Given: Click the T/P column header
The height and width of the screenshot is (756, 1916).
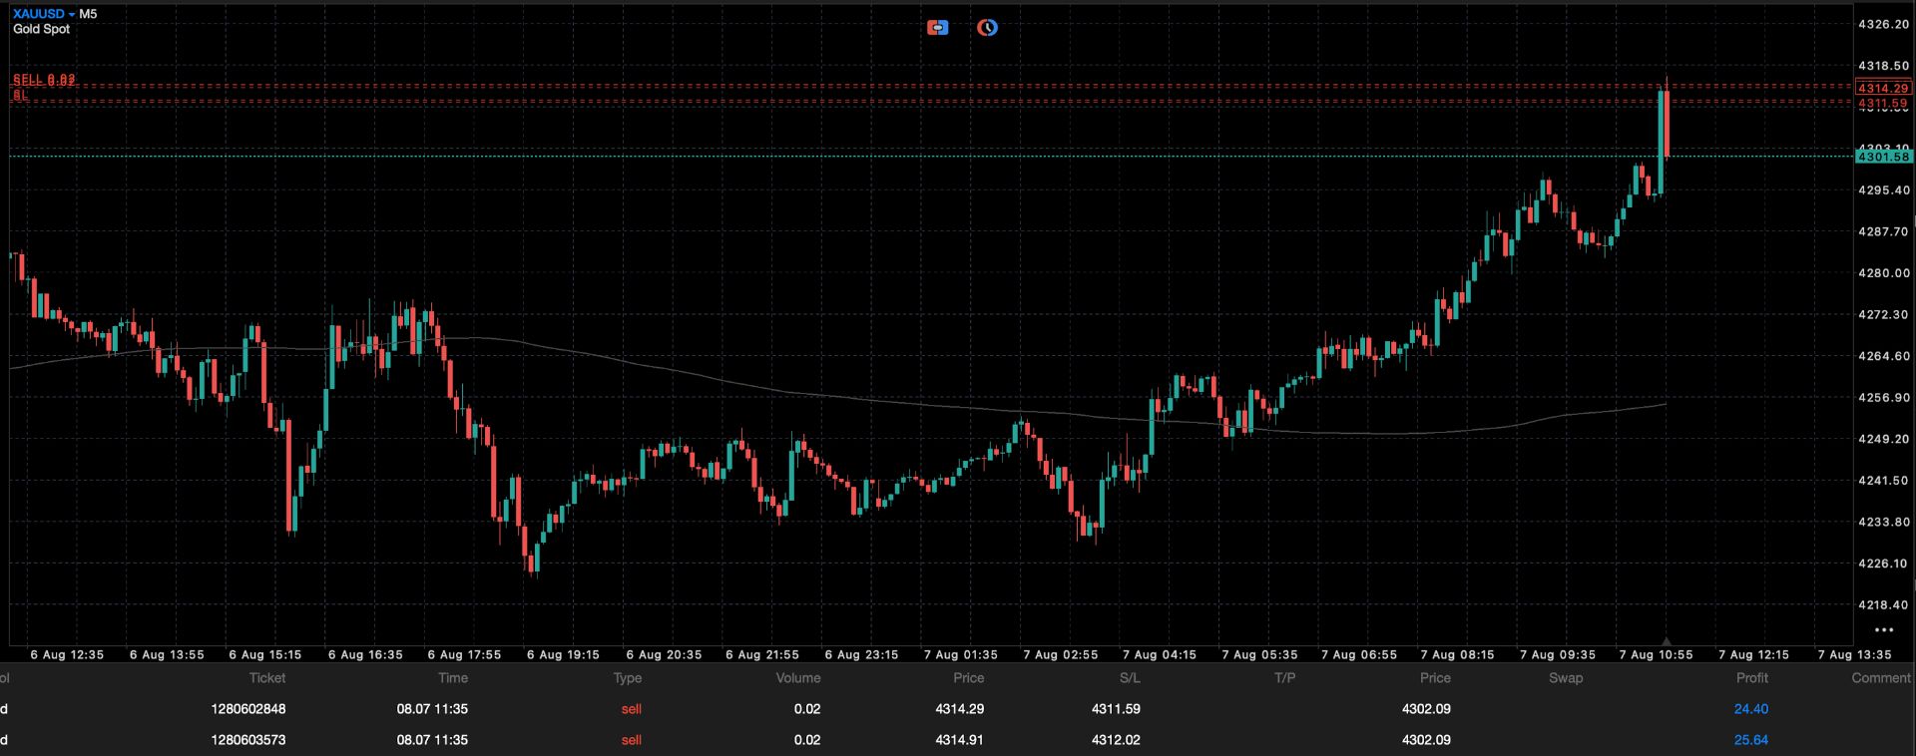Looking at the screenshot, I should click(x=1284, y=678).
